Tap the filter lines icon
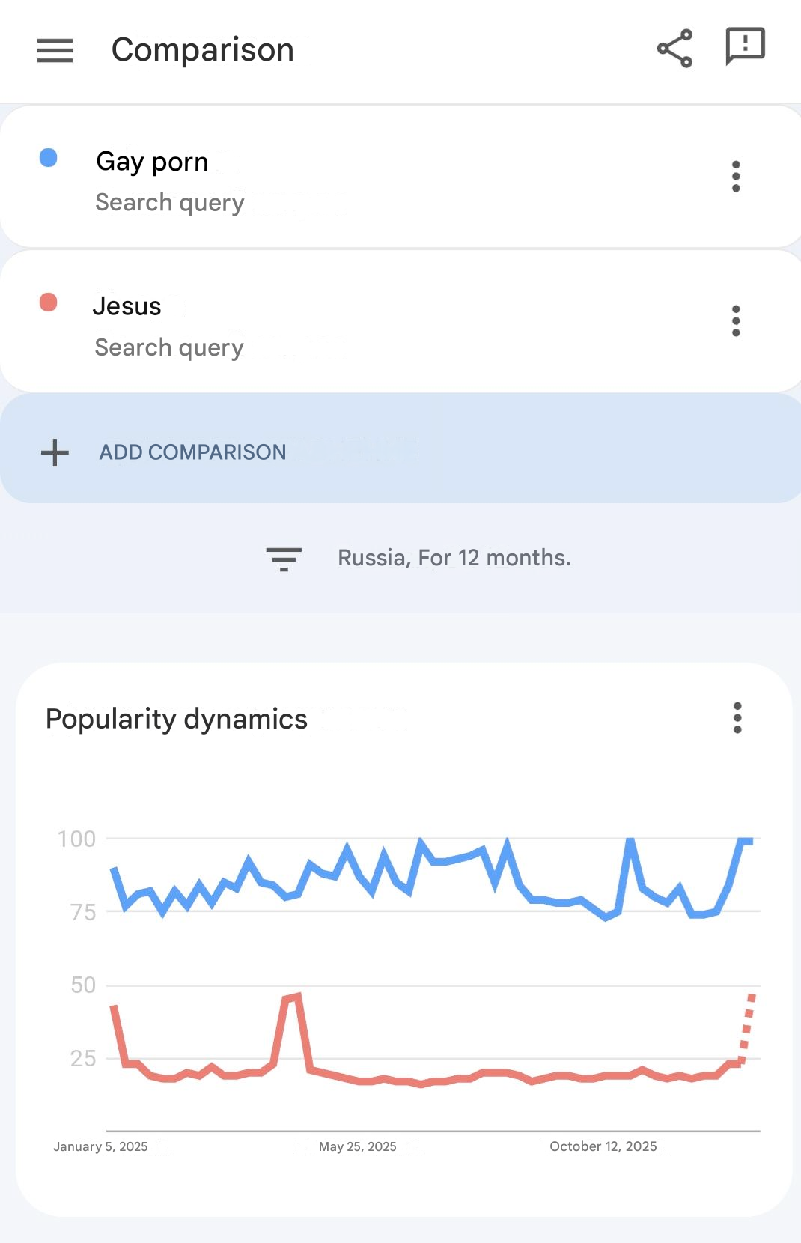Viewport: 801px width, 1243px height. tap(284, 559)
